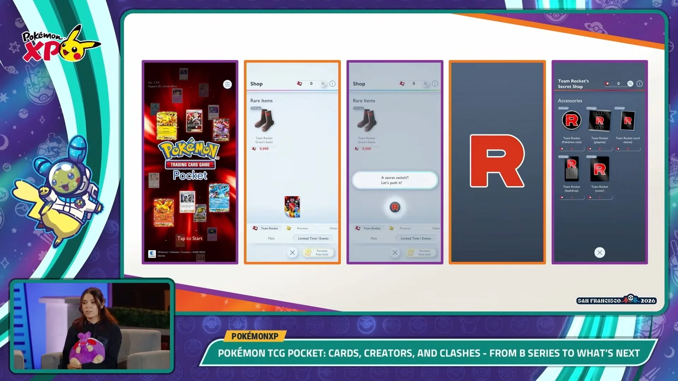
Task: Tap the currency icon in Team Rocket's Secret Shop
Action: coord(607,84)
